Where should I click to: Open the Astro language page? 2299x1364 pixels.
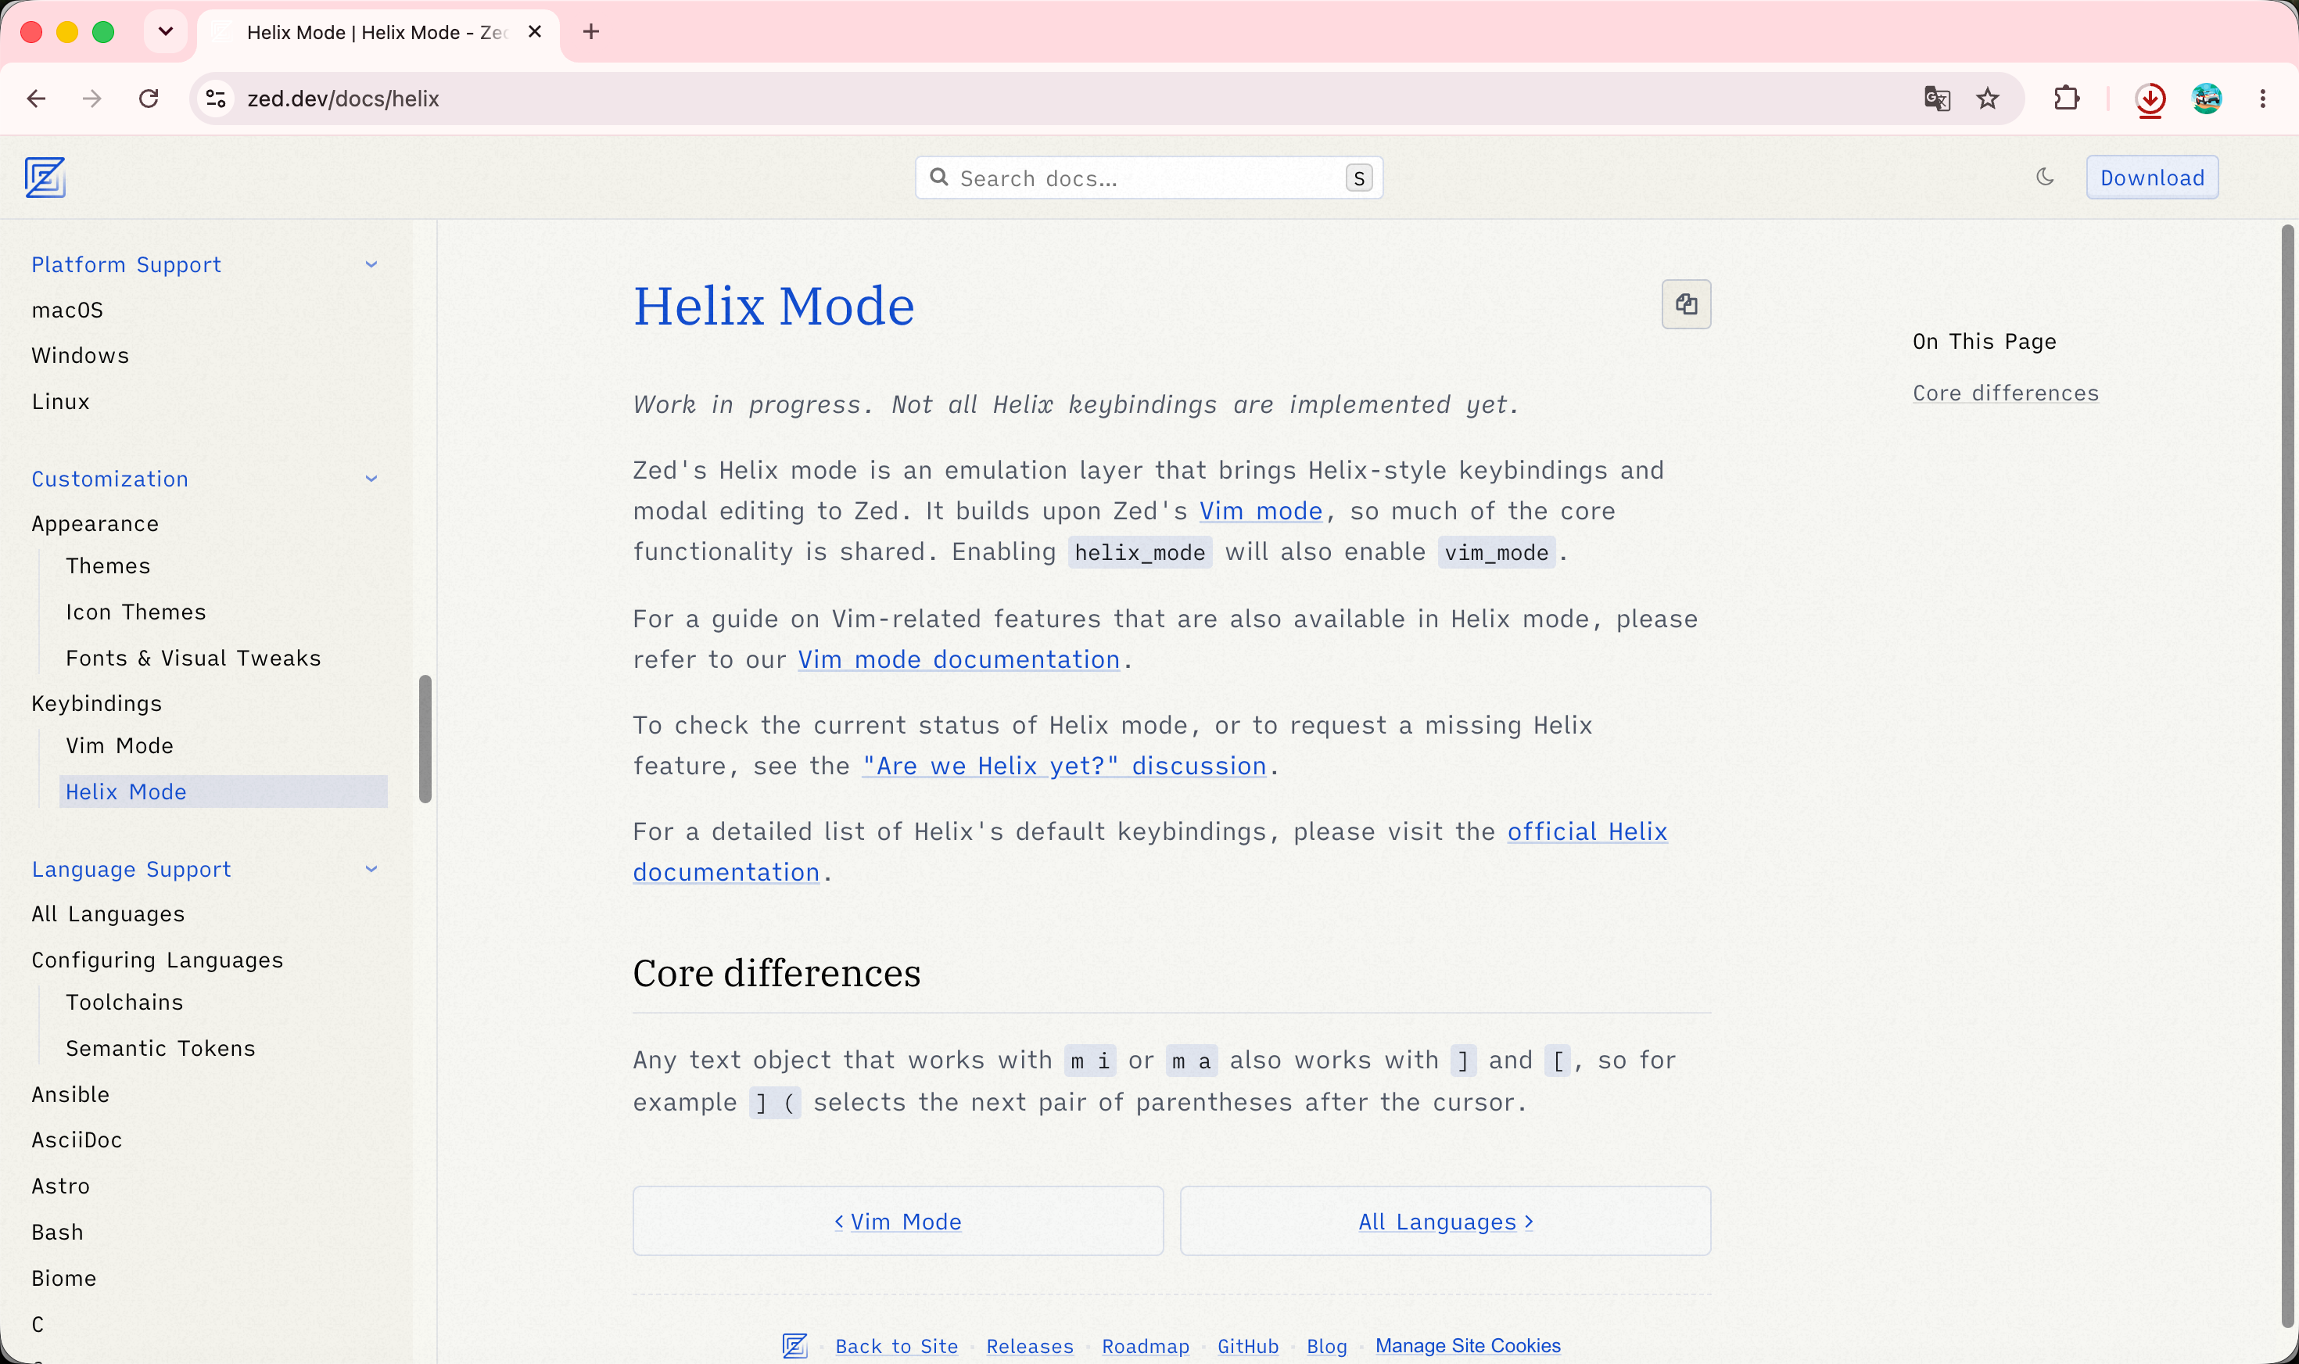coord(61,1186)
